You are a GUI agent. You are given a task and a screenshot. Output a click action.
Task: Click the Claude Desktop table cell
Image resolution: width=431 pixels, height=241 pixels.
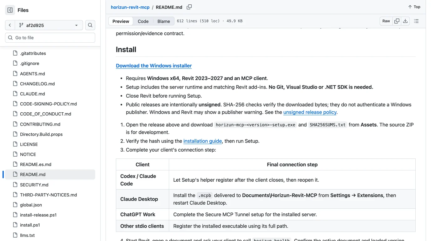[x=143, y=199]
